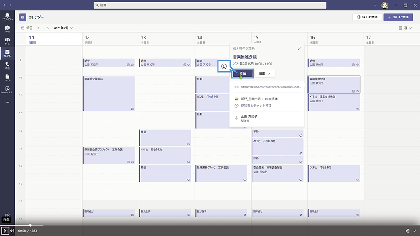420x236 pixels.
Task: Expand the meeting popup to full view
Action: coord(299,48)
